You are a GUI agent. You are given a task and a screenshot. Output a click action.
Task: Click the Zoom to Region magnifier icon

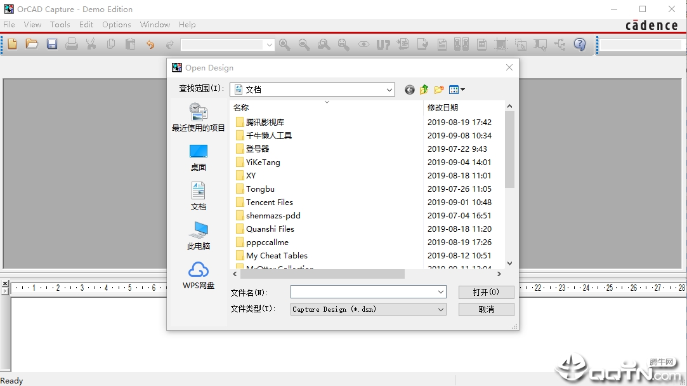[x=324, y=44]
